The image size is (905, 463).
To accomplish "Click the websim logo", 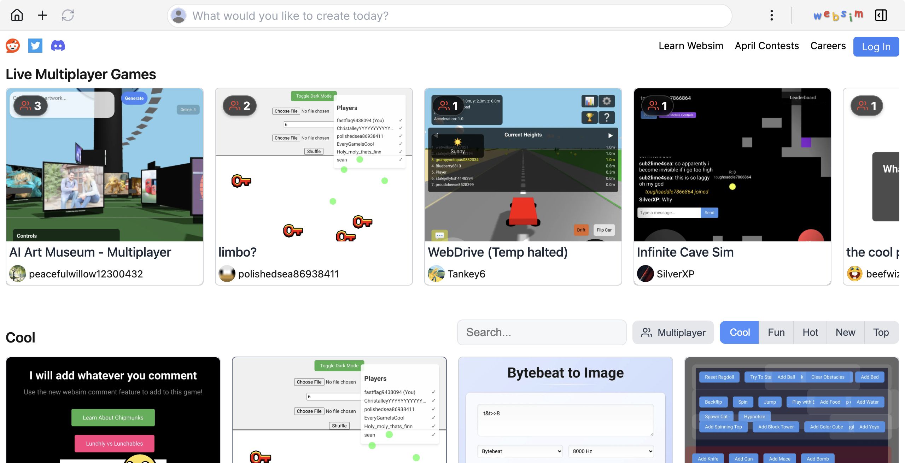I will tap(838, 15).
